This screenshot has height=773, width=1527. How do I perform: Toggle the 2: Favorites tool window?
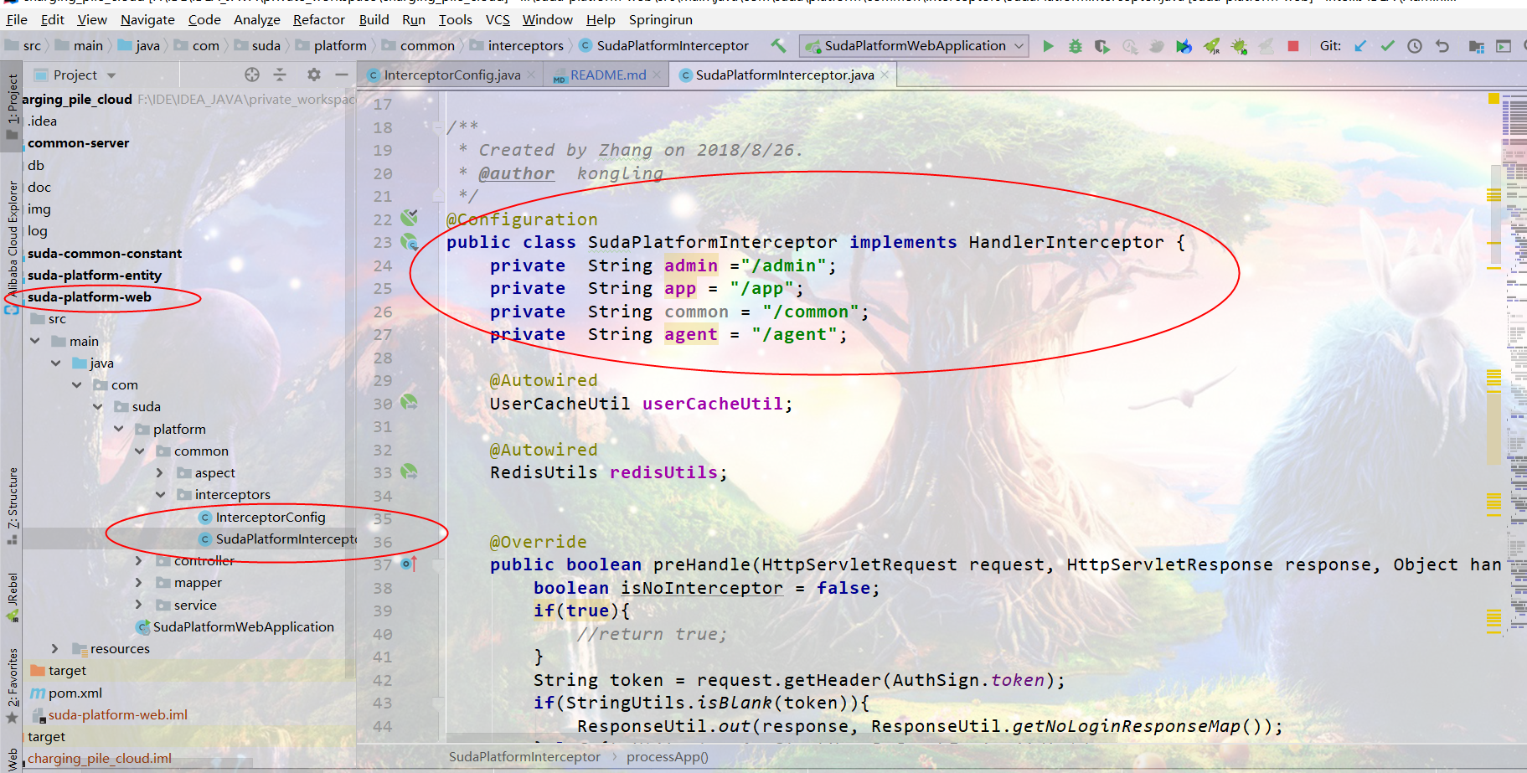click(x=12, y=685)
